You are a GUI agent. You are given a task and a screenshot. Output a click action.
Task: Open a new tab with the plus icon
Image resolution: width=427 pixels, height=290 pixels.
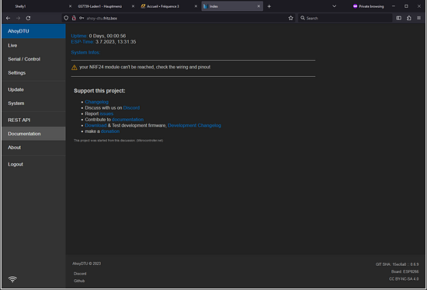[x=269, y=6]
